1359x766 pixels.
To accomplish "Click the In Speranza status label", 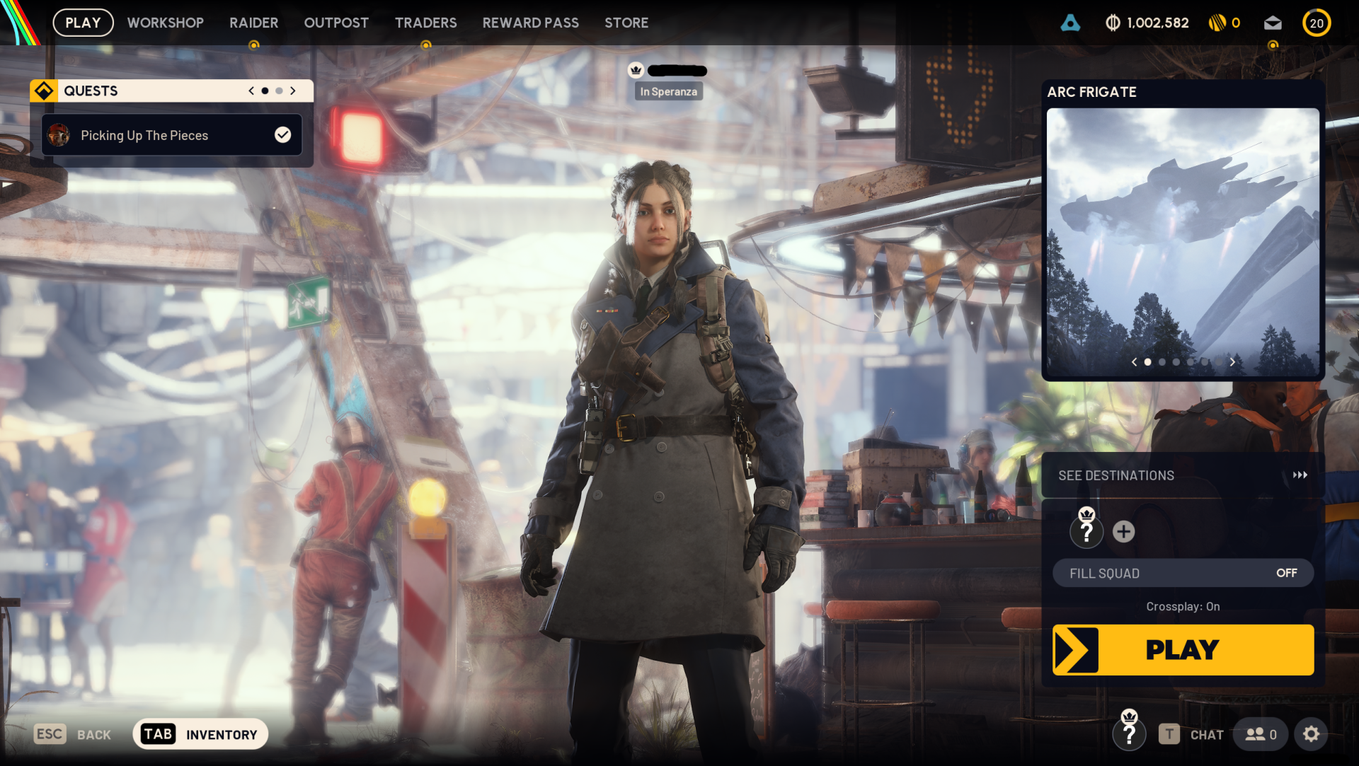I will [668, 91].
